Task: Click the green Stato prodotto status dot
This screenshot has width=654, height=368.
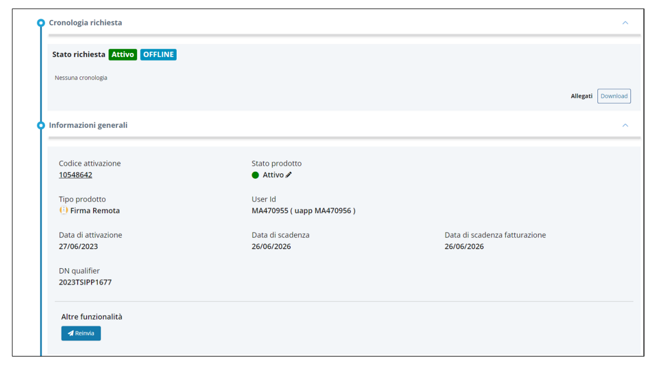Action: 255,175
